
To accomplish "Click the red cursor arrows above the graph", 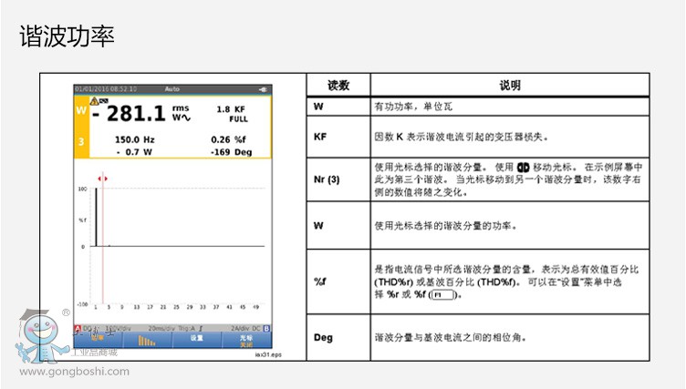I will pos(103,179).
